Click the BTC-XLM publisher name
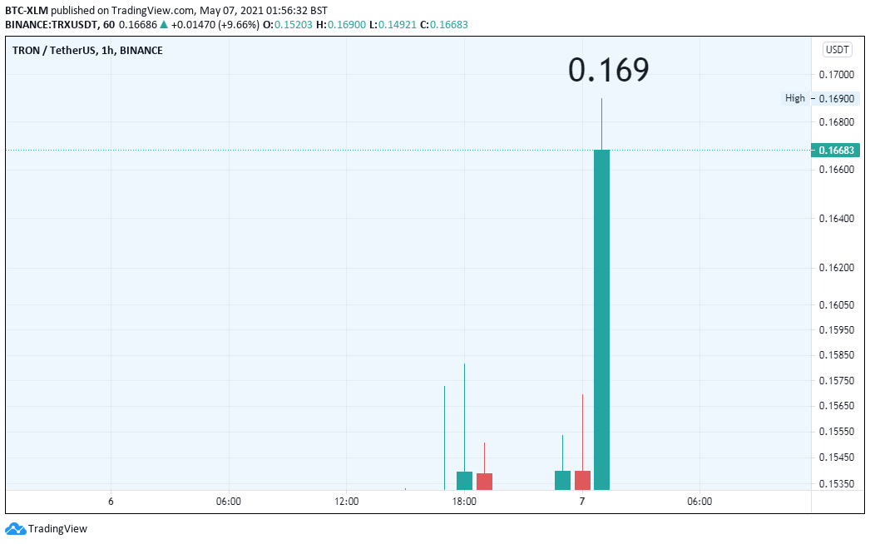 [x=27, y=10]
